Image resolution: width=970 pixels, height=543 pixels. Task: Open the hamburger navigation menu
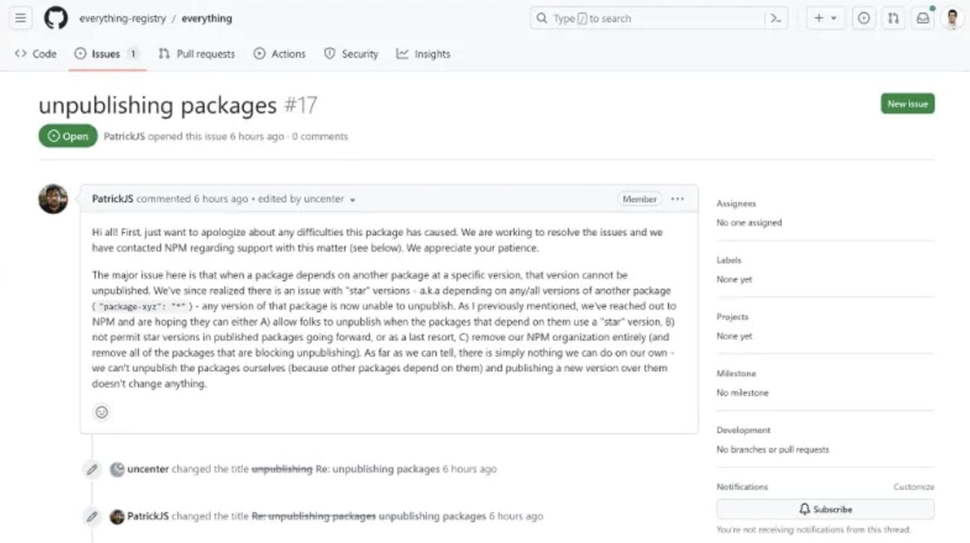[x=21, y=19]
